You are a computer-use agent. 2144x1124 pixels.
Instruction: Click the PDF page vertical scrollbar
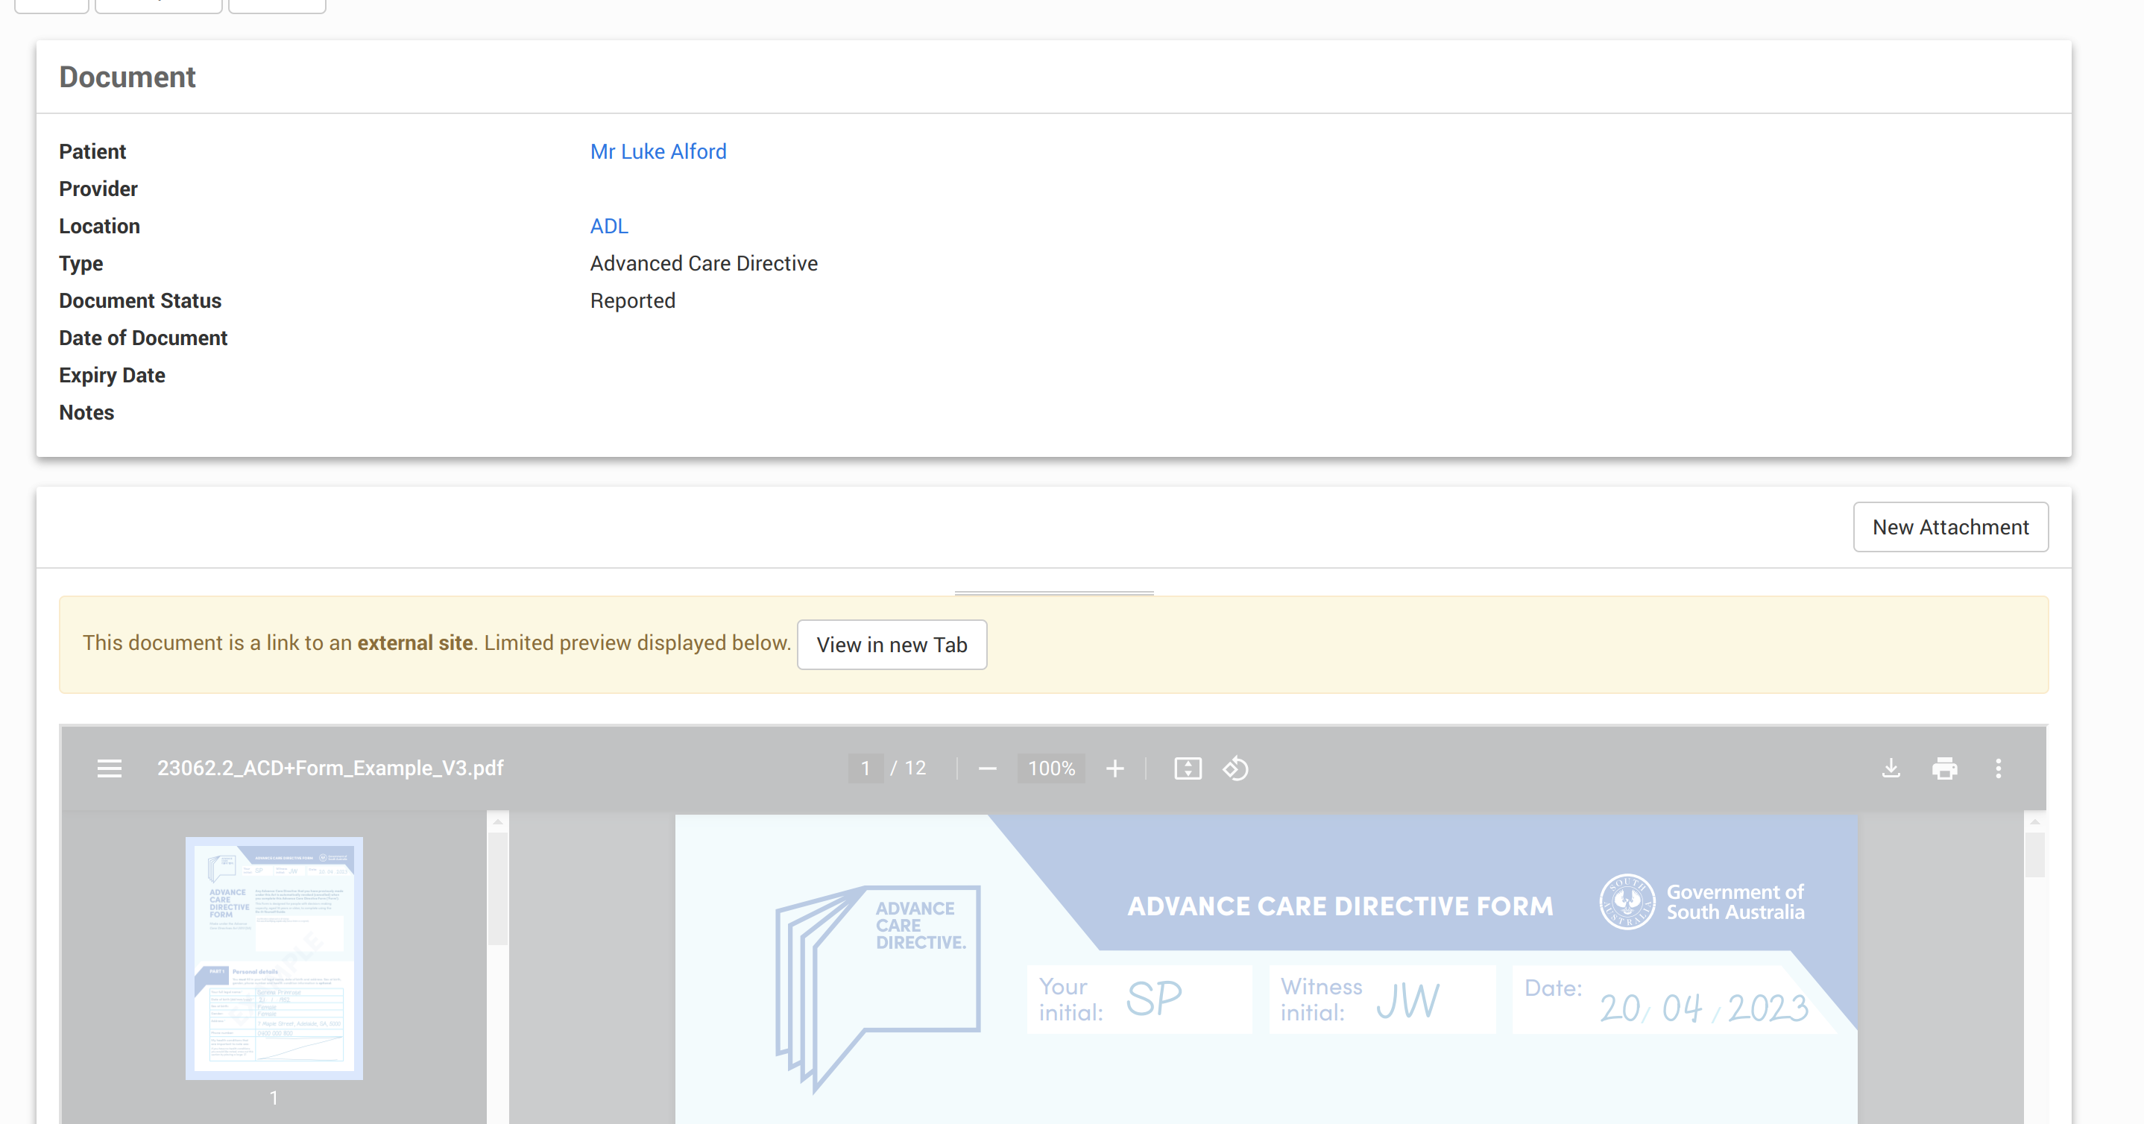point(2034,854)
